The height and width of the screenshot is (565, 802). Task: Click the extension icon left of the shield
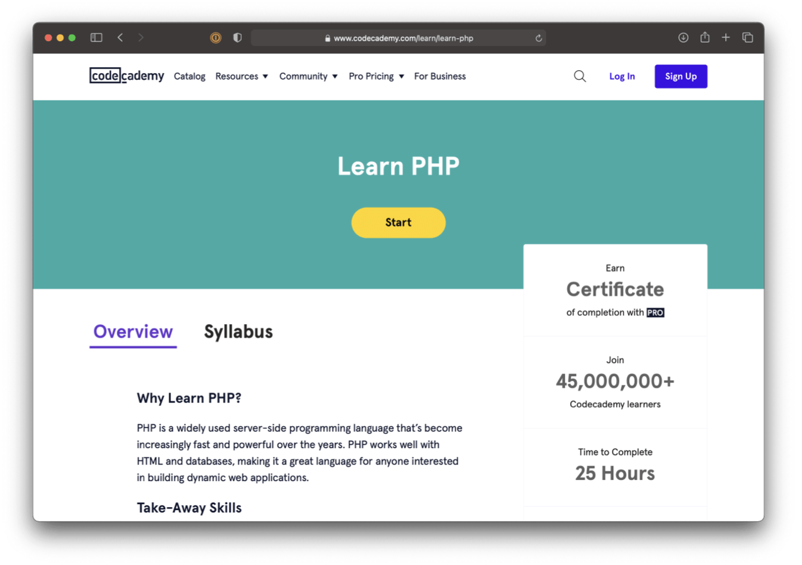[x=215, y=37]
